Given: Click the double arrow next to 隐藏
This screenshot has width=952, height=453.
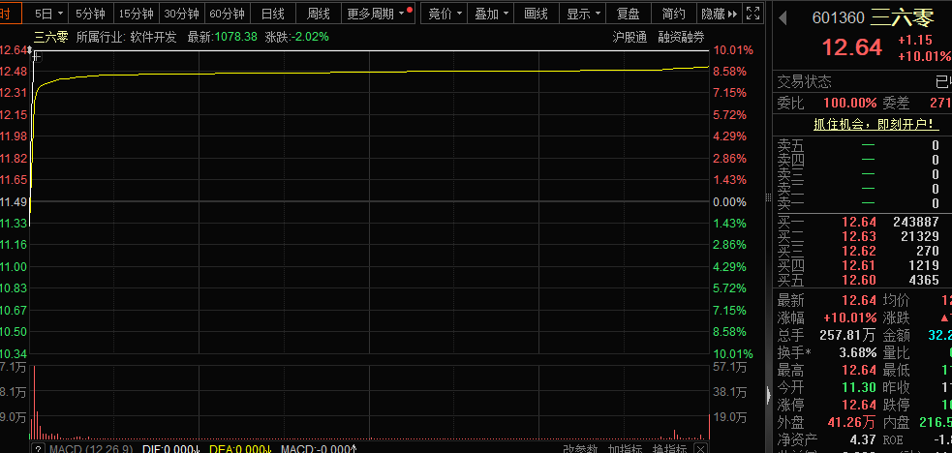Looking at the screenshot, I should [x=732, y=15].
